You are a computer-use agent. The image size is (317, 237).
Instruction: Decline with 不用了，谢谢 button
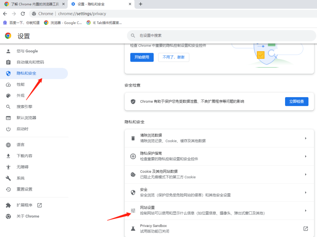click(x=173, y=57)
